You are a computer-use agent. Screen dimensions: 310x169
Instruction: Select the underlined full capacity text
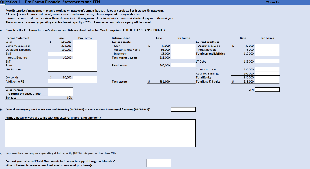[64, 153]
